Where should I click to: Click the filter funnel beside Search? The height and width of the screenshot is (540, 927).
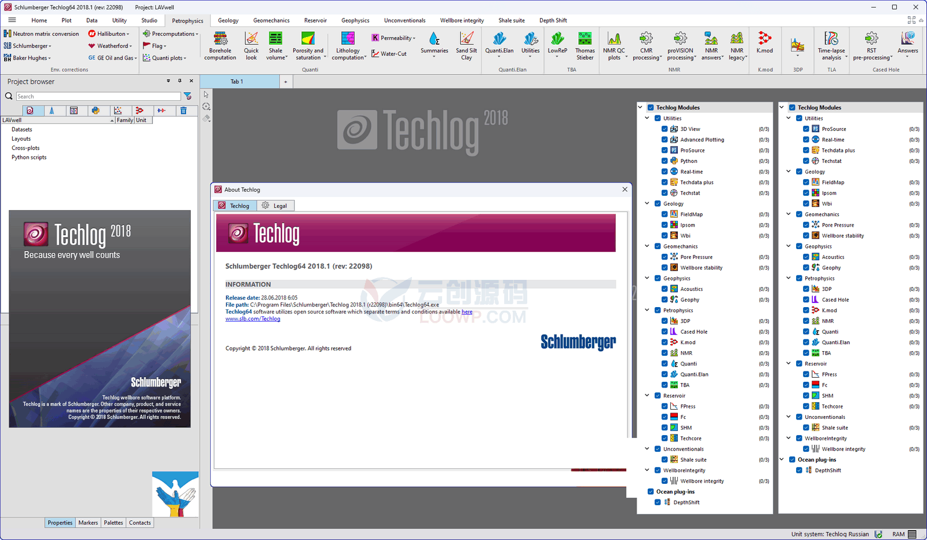pos(188,96)
